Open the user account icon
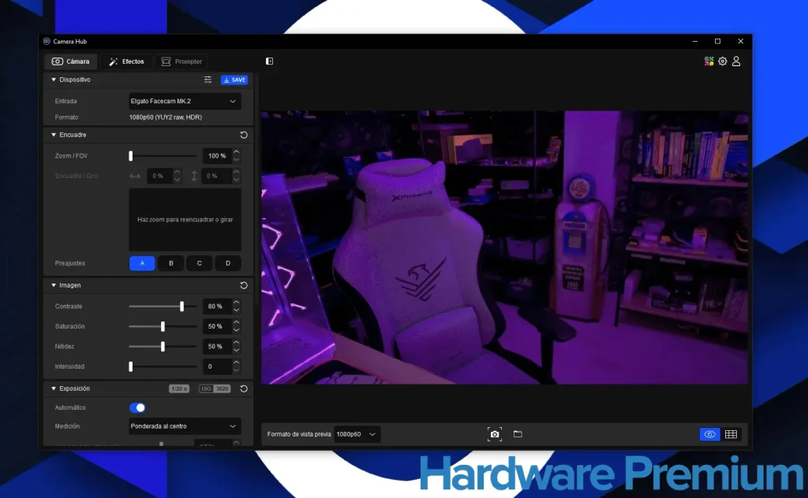Image resolution: width=808 pixels, height=498 pixels. pyautogui.click(x=736, y=61)
